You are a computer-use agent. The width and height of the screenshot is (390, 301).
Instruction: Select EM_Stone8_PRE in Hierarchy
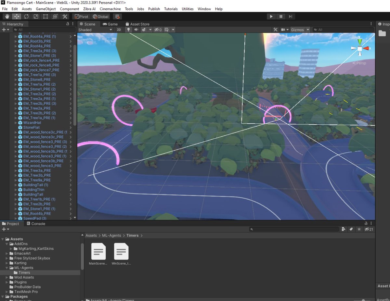(x=37, y=80)
